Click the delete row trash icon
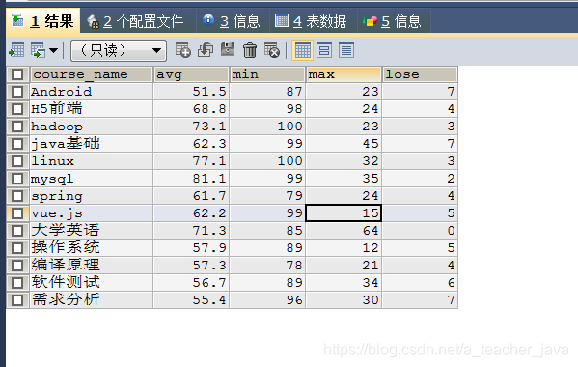This screenshot has height=367, width=578. (250, 50)
